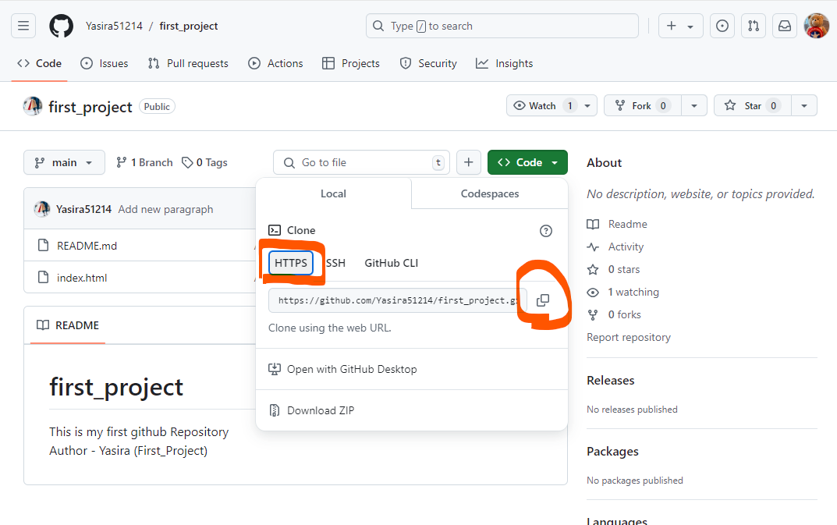Click the 0 forks link
Screen dimensions: 837x525
[x=625, y=314]
